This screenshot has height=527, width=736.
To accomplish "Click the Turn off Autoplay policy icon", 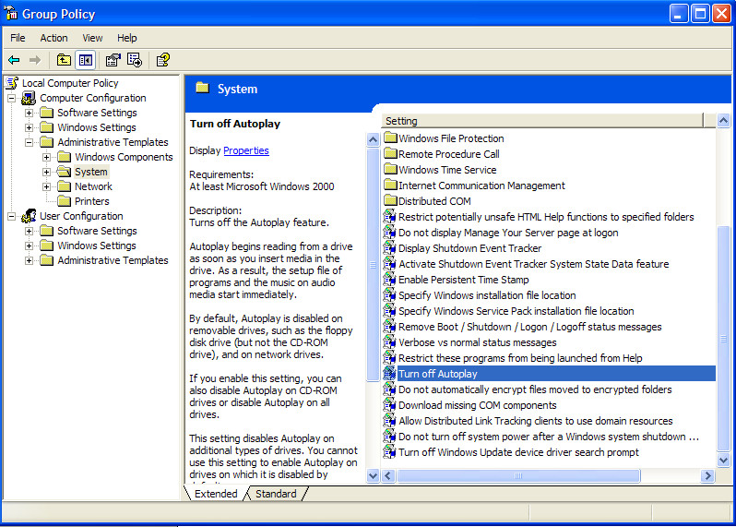I will tap(389, 374).
